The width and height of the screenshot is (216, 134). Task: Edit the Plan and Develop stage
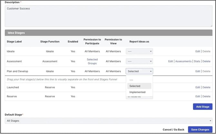tap(198, 71)
